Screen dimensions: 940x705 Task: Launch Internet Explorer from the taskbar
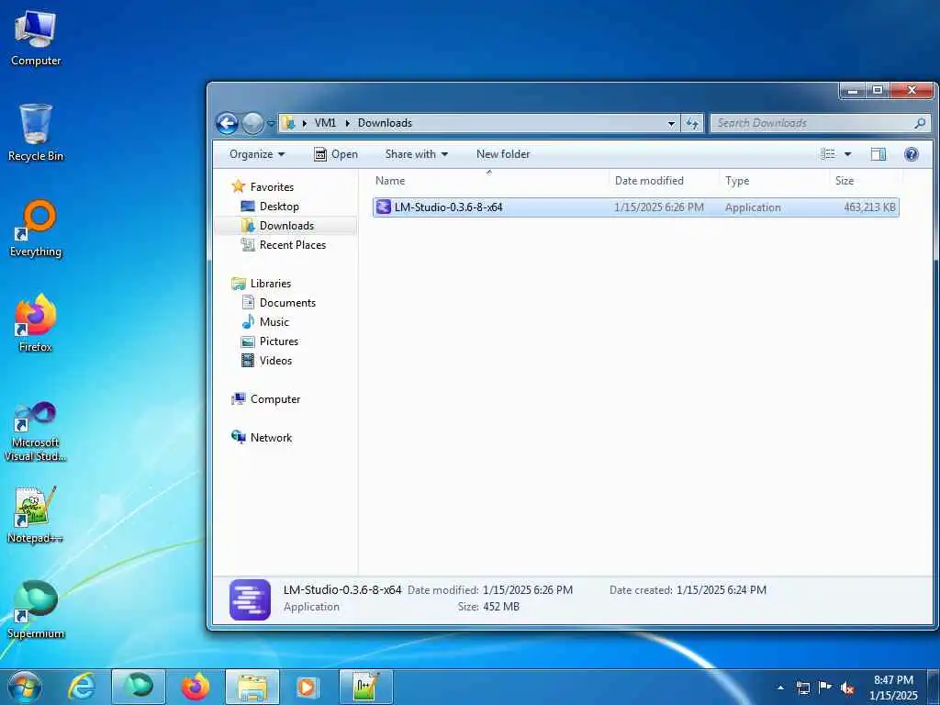pos(82,687)
